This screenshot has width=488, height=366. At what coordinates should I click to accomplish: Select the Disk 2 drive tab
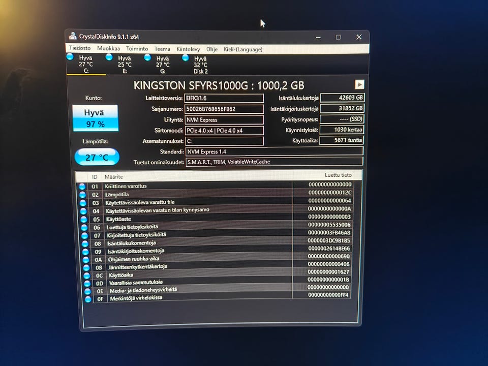(200, 65)
